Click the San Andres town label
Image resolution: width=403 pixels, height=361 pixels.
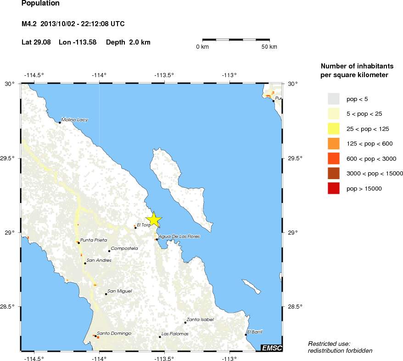pyautogui.click(x=99, y=260)
